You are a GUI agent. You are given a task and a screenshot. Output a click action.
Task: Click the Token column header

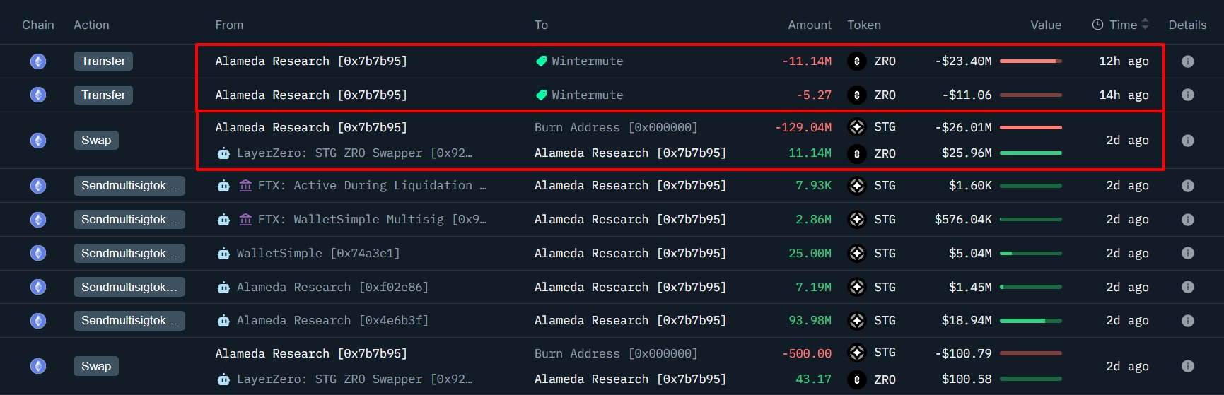pyautogui.click(x=863, y=25)
